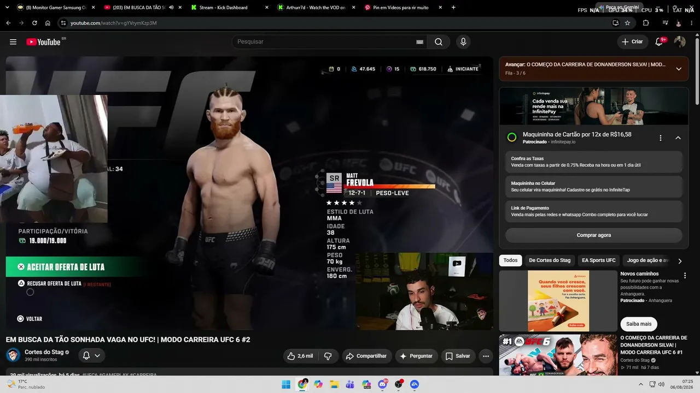Collapse the InfinitePay sponsored ad panel
This screenshot has height=393, width=700.
[x=678, y=138]
